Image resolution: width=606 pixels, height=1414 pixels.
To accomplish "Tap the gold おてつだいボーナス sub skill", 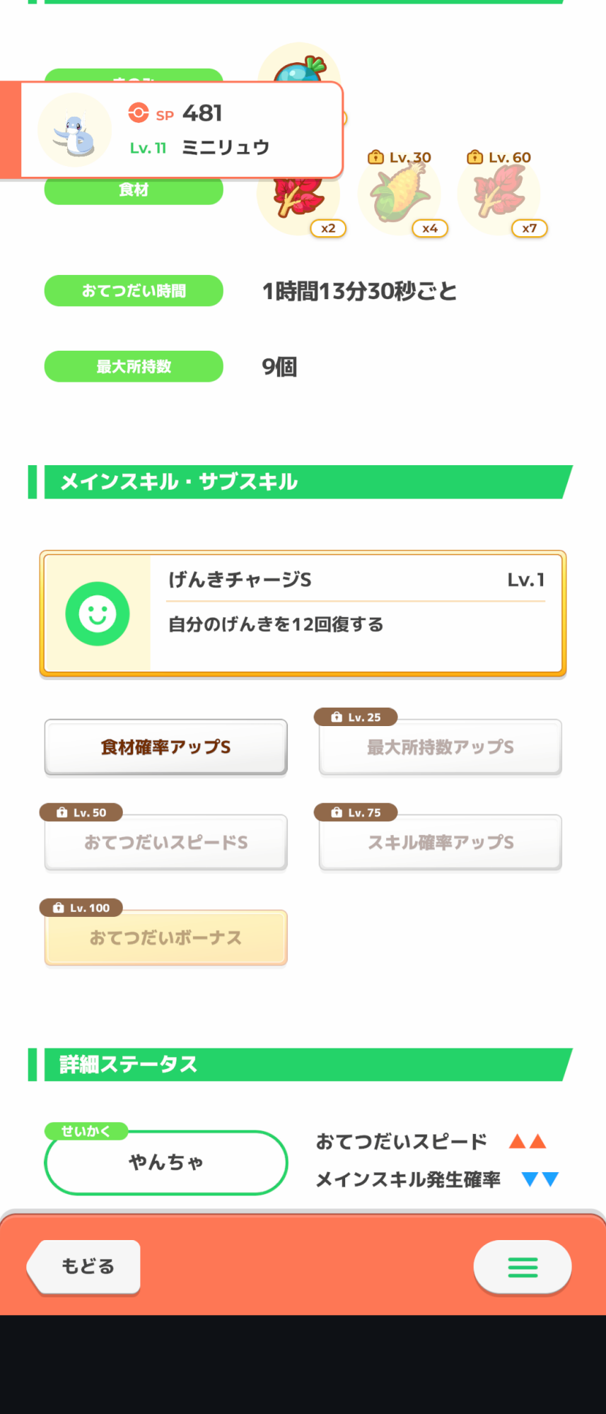I will [165, 938].
